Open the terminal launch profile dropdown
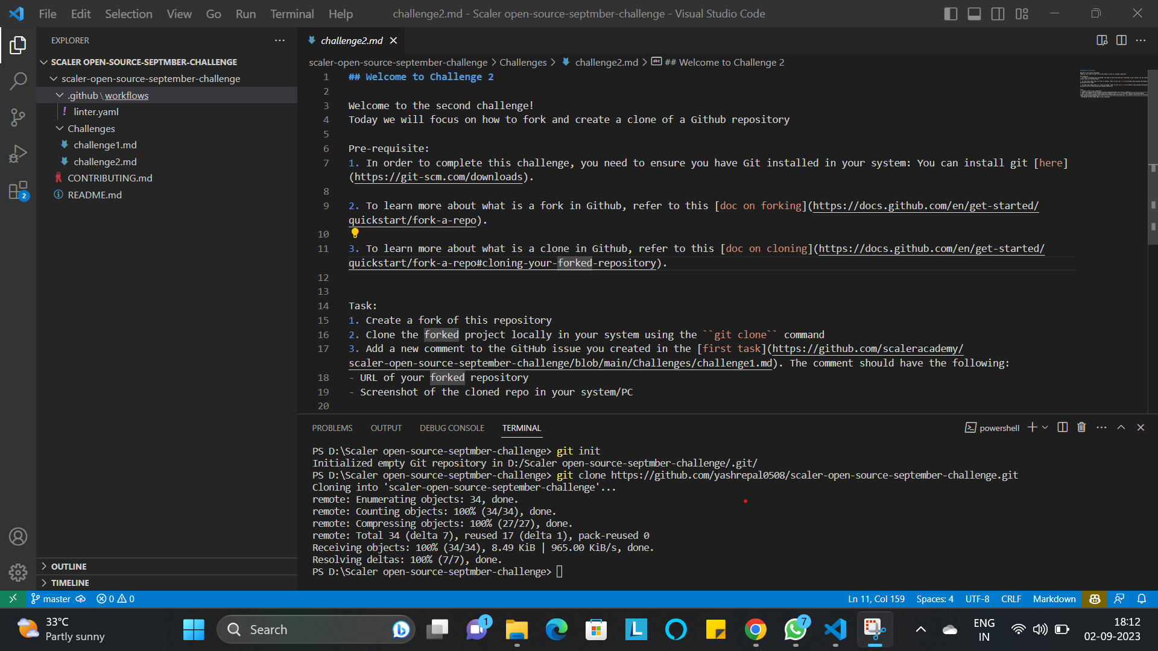 (x=1043, y=427)
